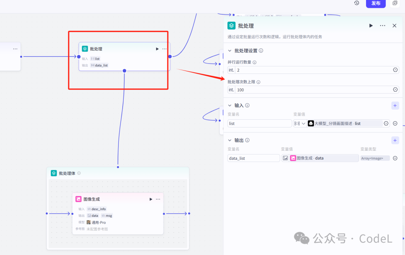Run the 批处理 node on canvas
405x255 pixels.
(x=157, y=49)
